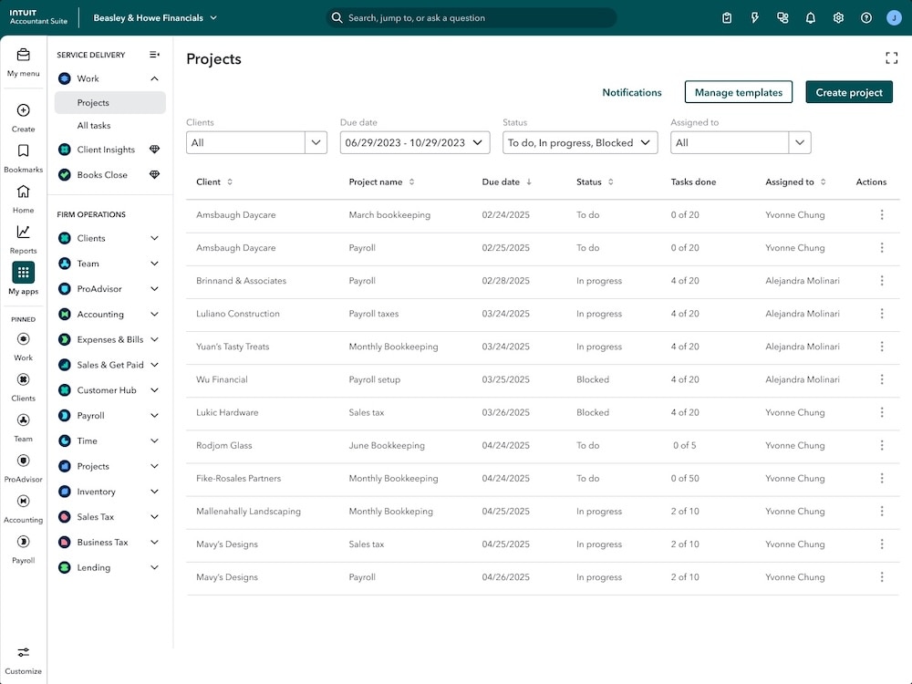
Task: Select Projects under the Work menu
Action: coord(91,102)
